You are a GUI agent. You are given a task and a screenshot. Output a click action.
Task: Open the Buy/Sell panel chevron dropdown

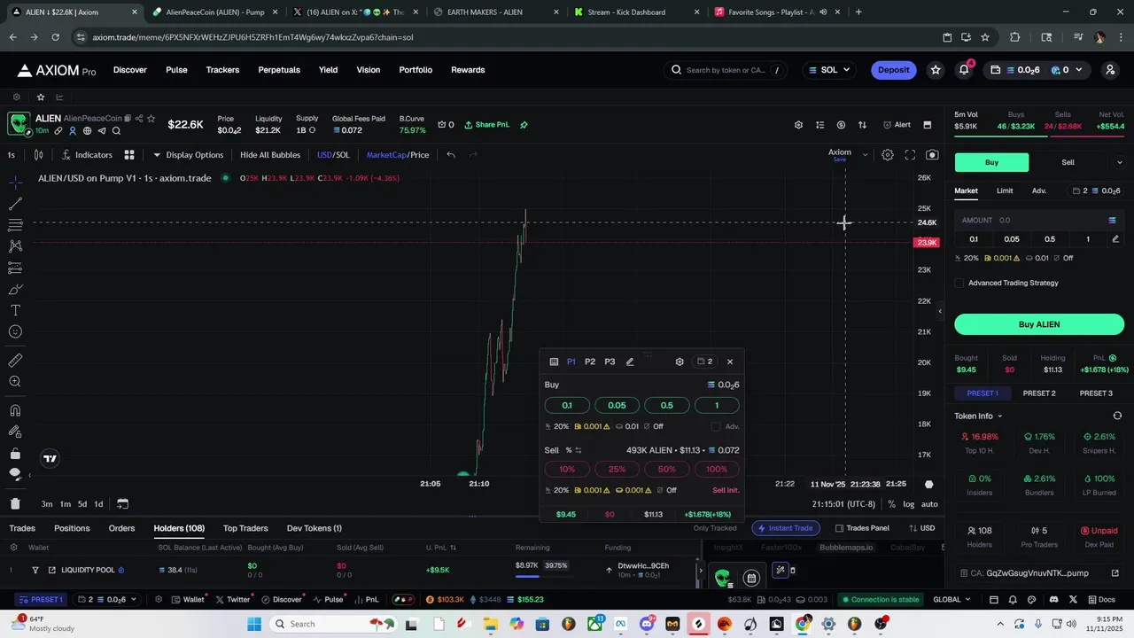[x=1120, y=162]
